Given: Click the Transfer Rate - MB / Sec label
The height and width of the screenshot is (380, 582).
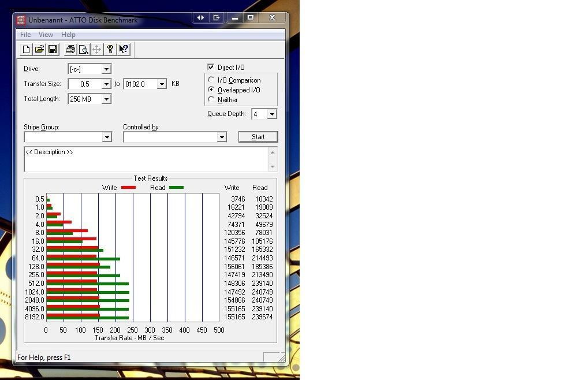Looking at the screenshot, I should click(129, 338).
